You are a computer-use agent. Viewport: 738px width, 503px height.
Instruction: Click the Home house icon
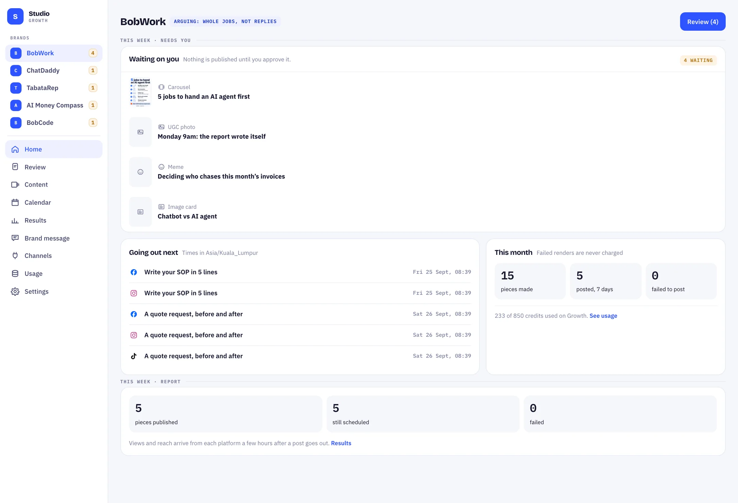(15, 149)
